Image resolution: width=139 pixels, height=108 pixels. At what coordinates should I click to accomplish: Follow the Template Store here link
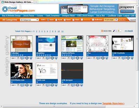click(113, 103)
